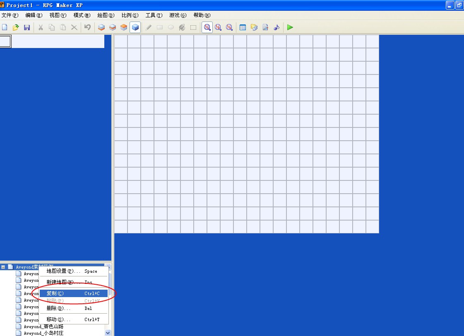The image size is (464, 336).
Task: Switch to map Layer 1 icon
Action: 101,27
